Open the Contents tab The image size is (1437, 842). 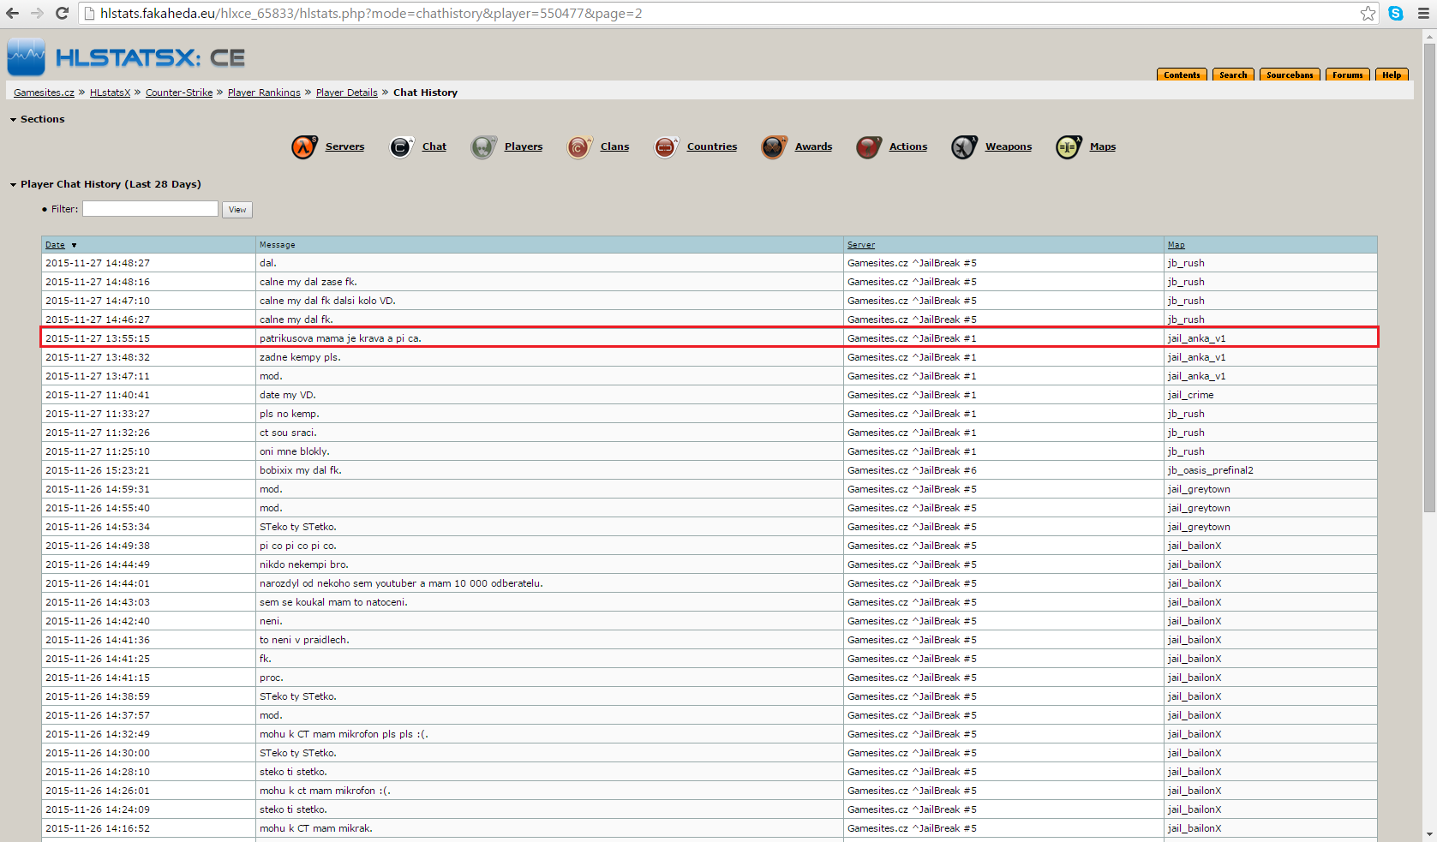1182,75
